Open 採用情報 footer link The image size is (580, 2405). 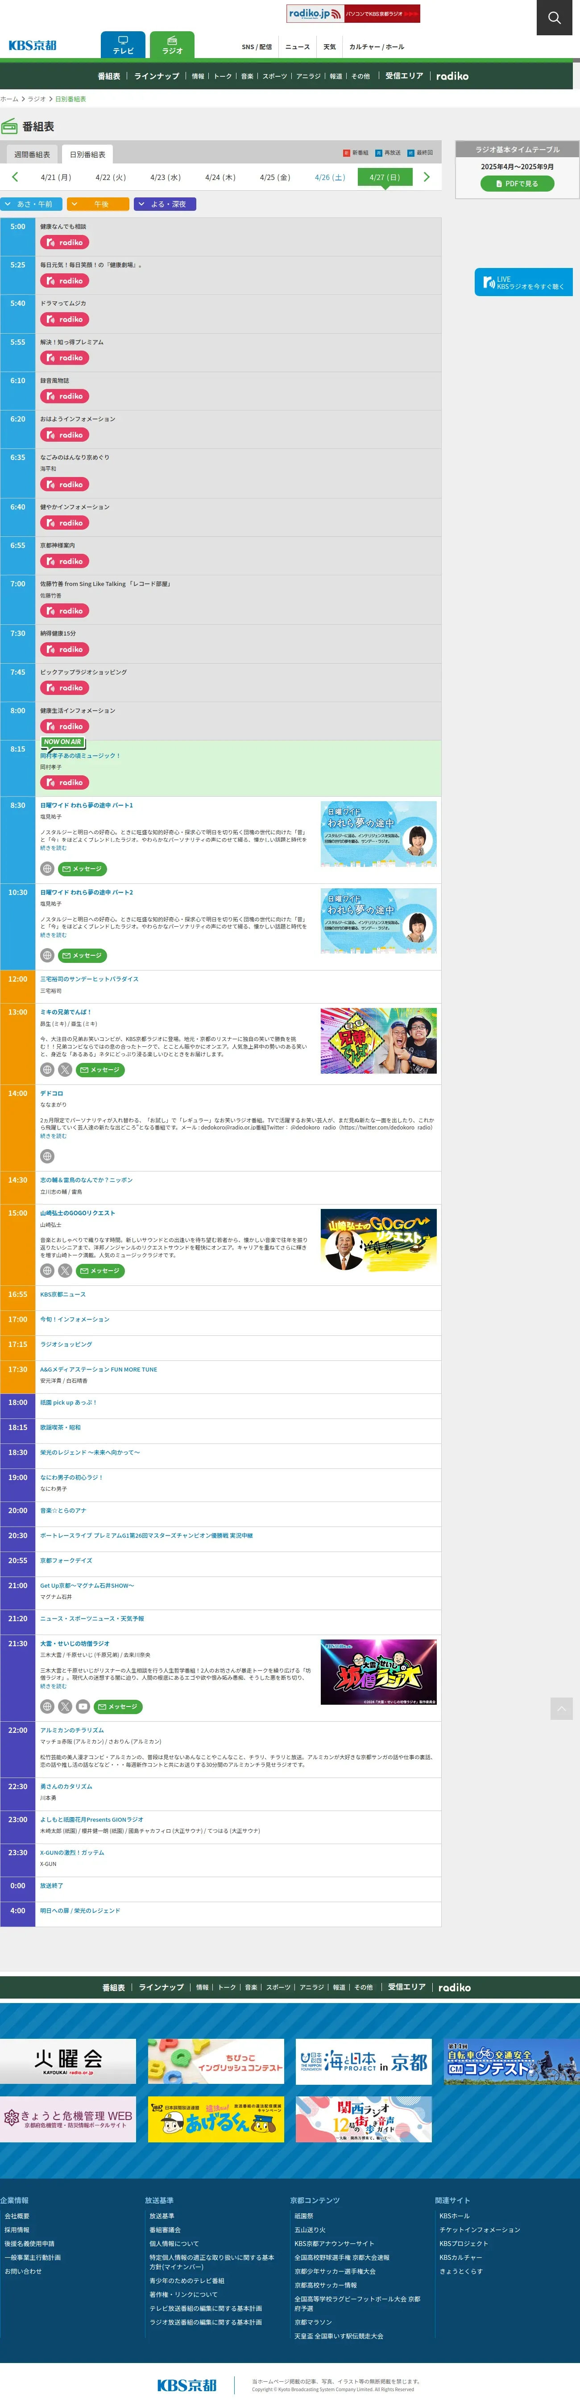(17, 2229)
